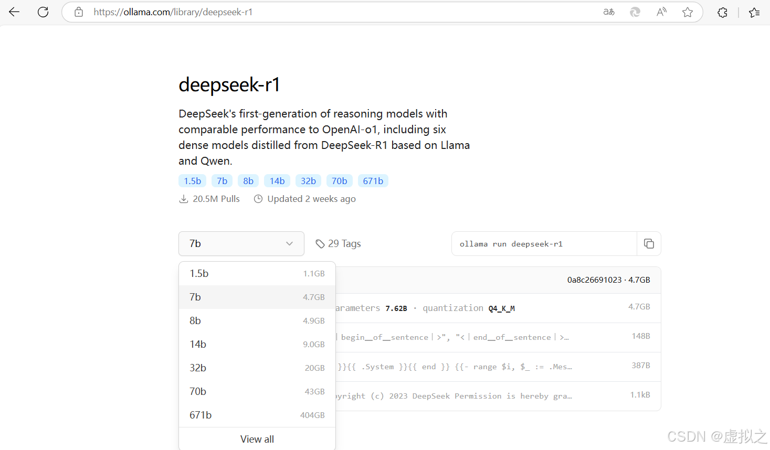The height and width of the screenshot is (450, 770).
Task: Choose 32b 20GB from the list
Action: click(x=257, y=368)
